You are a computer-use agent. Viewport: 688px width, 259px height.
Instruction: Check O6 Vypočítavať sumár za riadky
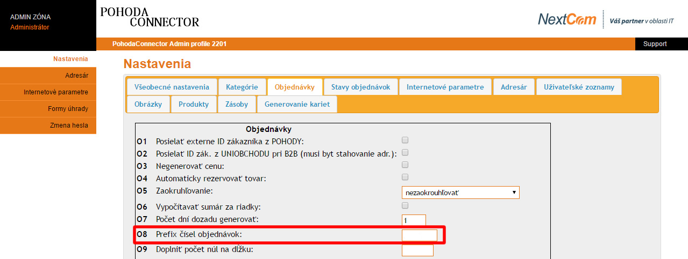click(406, 206)
